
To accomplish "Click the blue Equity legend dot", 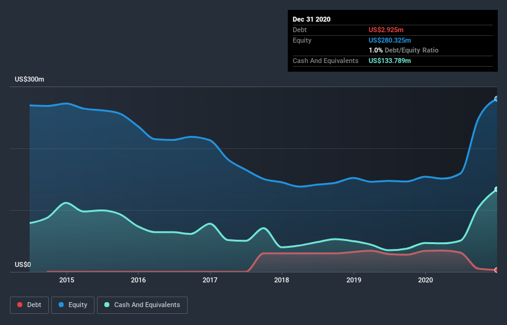I will (61, 305).
